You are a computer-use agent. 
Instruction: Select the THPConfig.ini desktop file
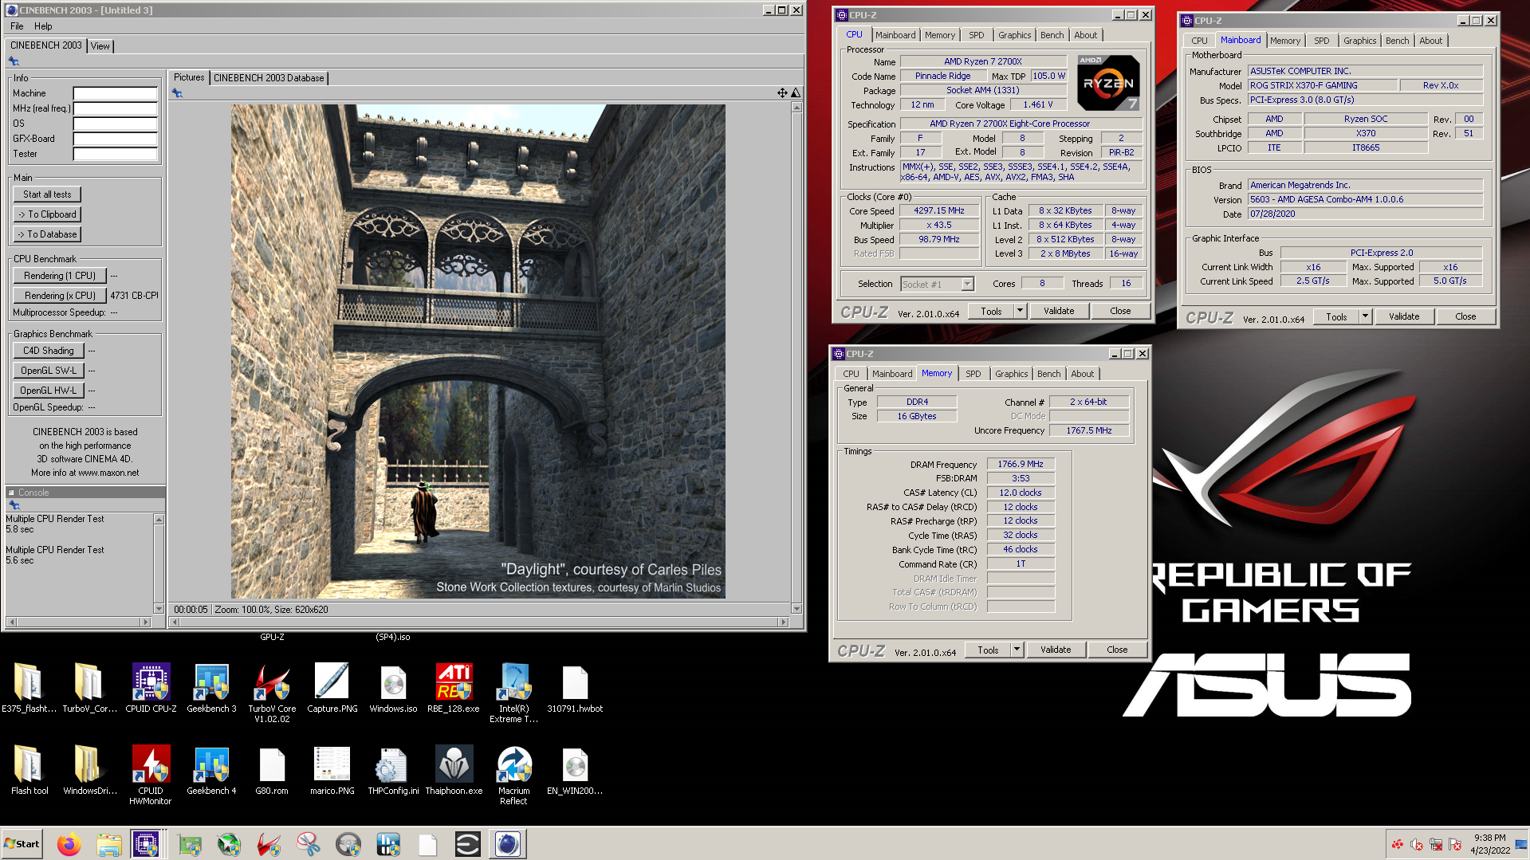393,770
